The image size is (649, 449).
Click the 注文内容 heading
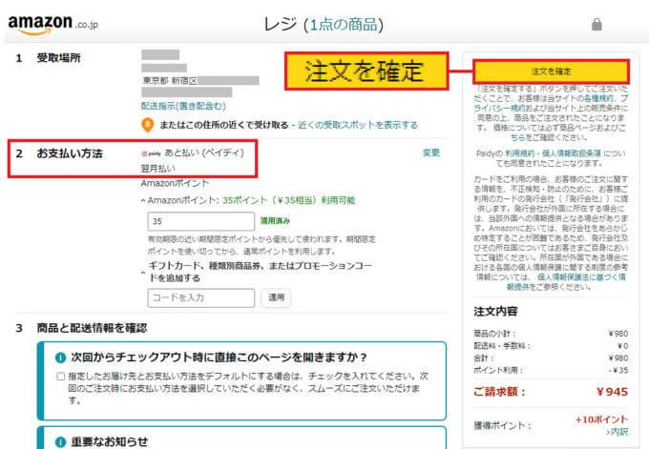[x=495, y=312]
